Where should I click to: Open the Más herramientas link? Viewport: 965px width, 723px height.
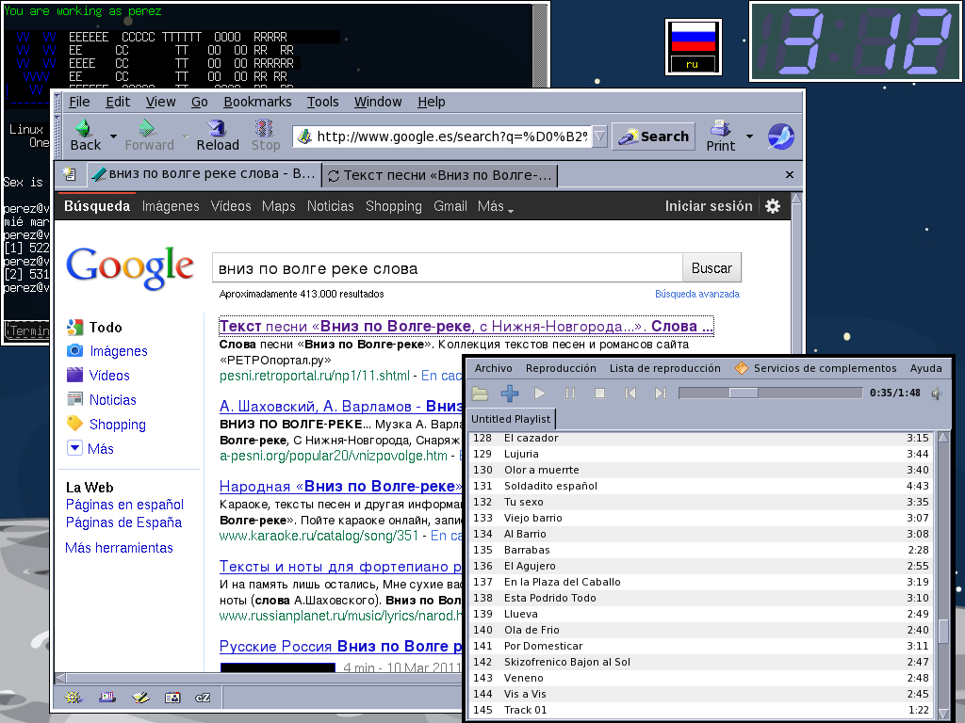(x=119, y=548)
